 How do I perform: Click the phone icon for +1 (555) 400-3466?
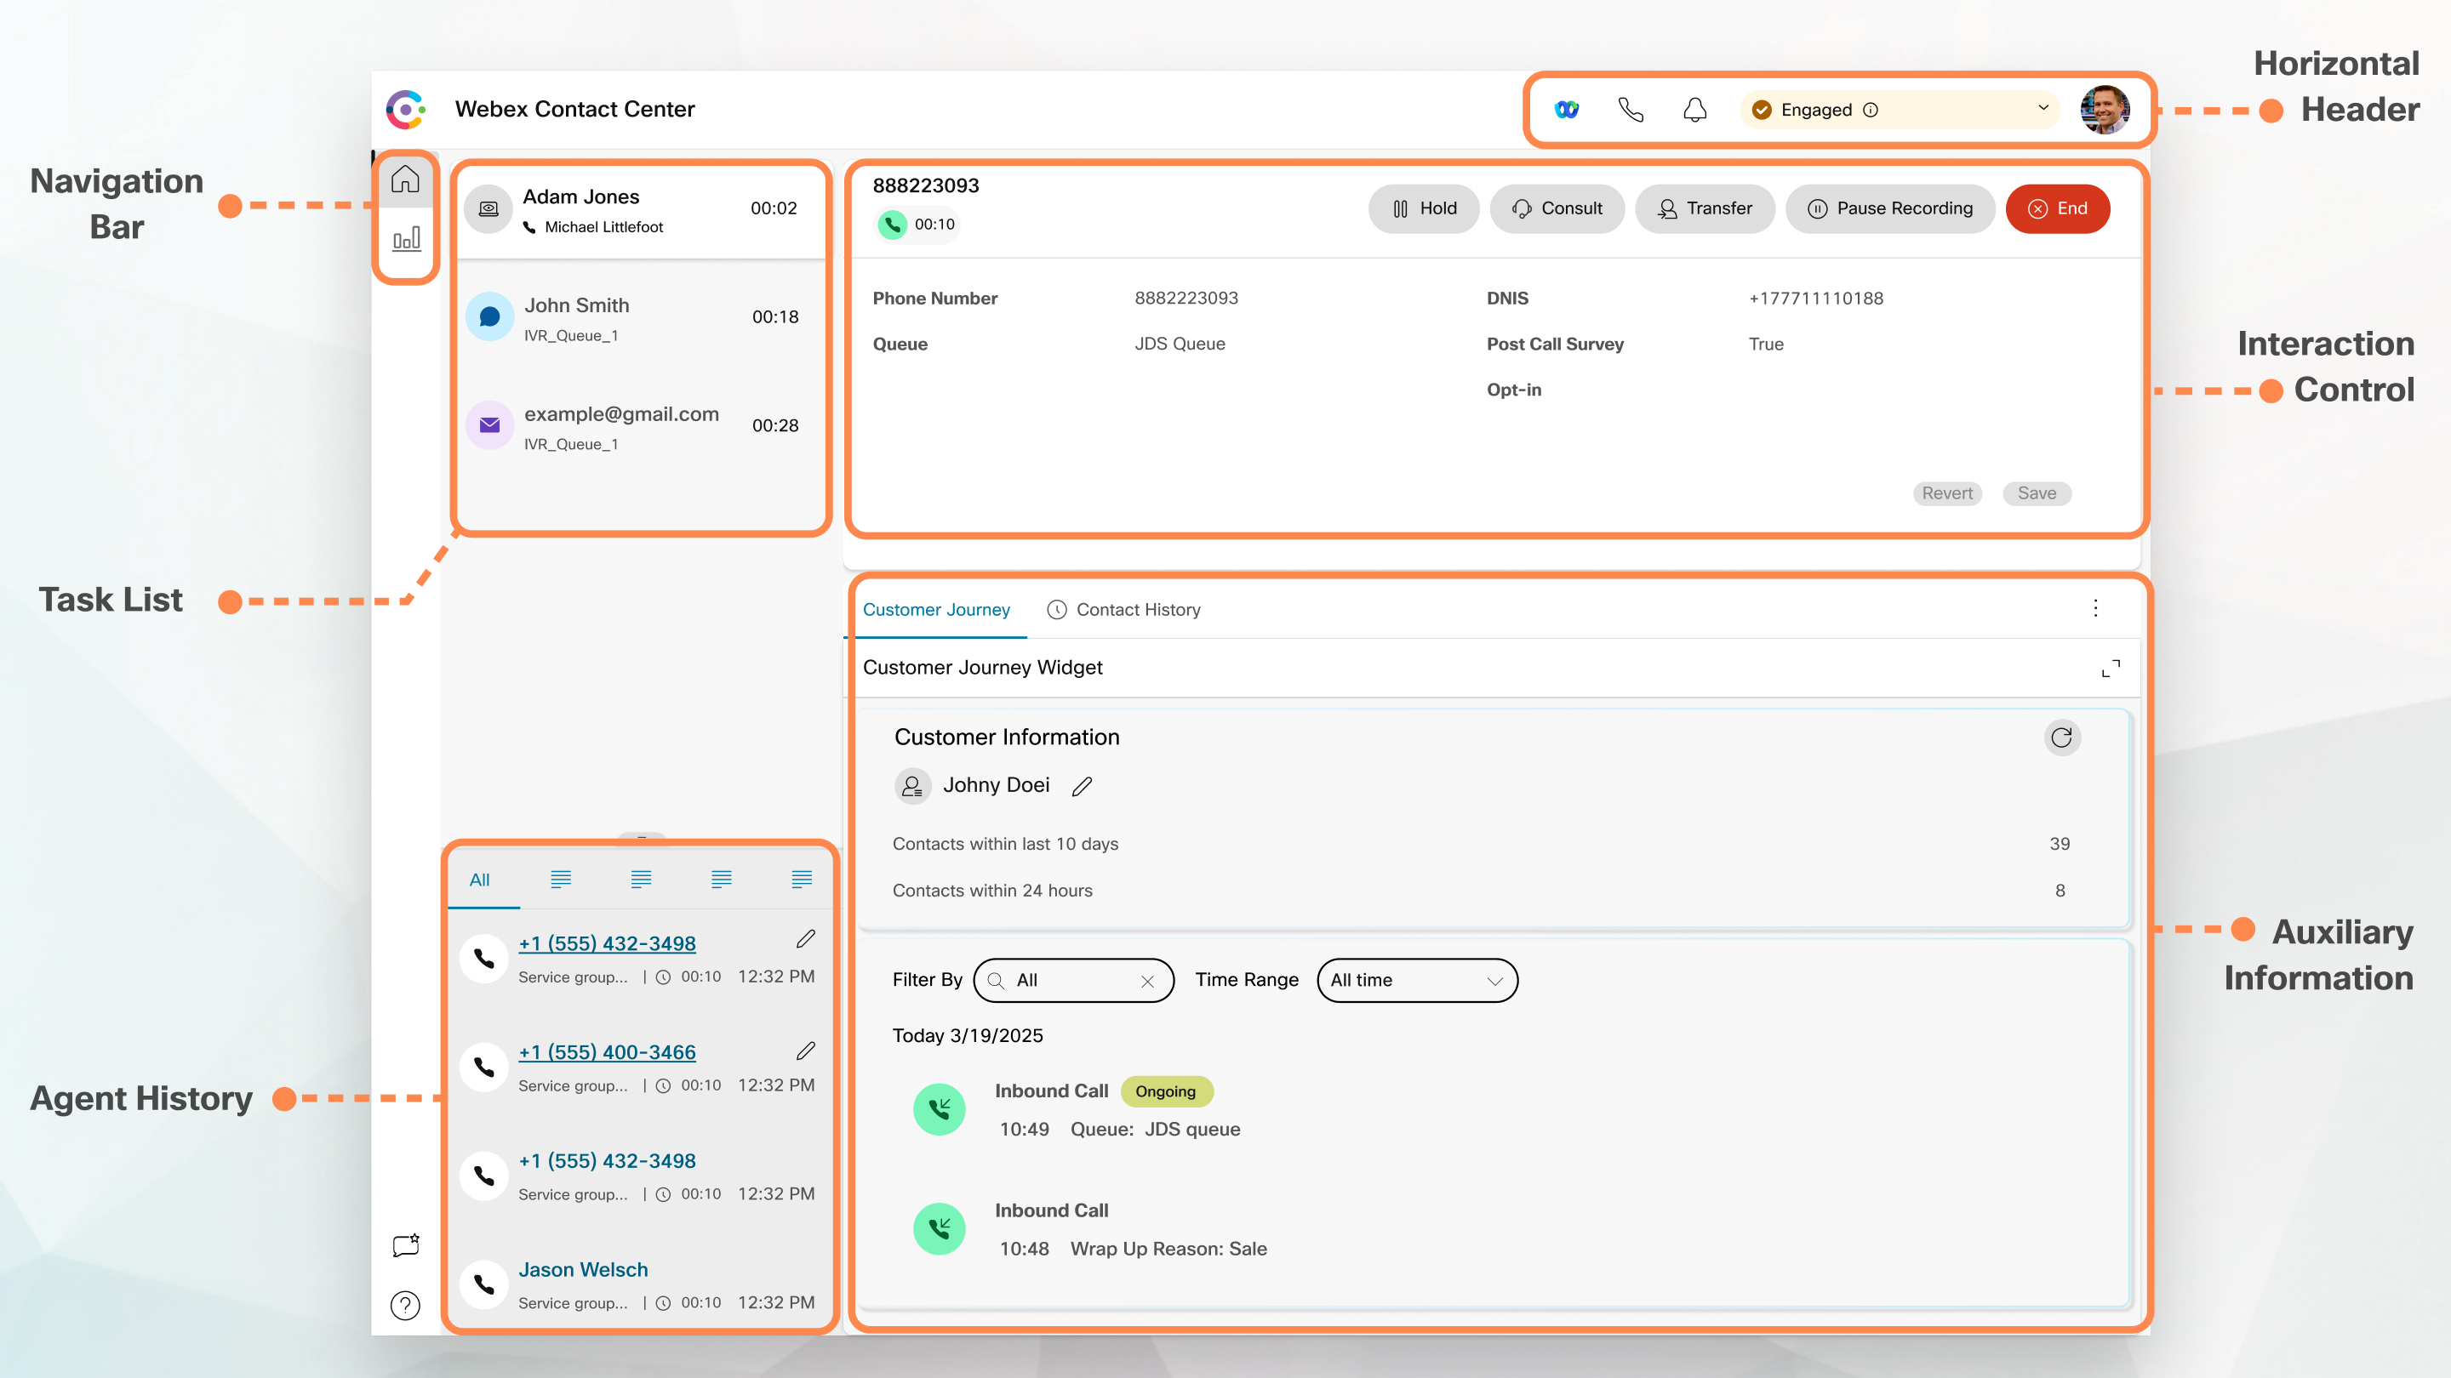coord(484,1067)
